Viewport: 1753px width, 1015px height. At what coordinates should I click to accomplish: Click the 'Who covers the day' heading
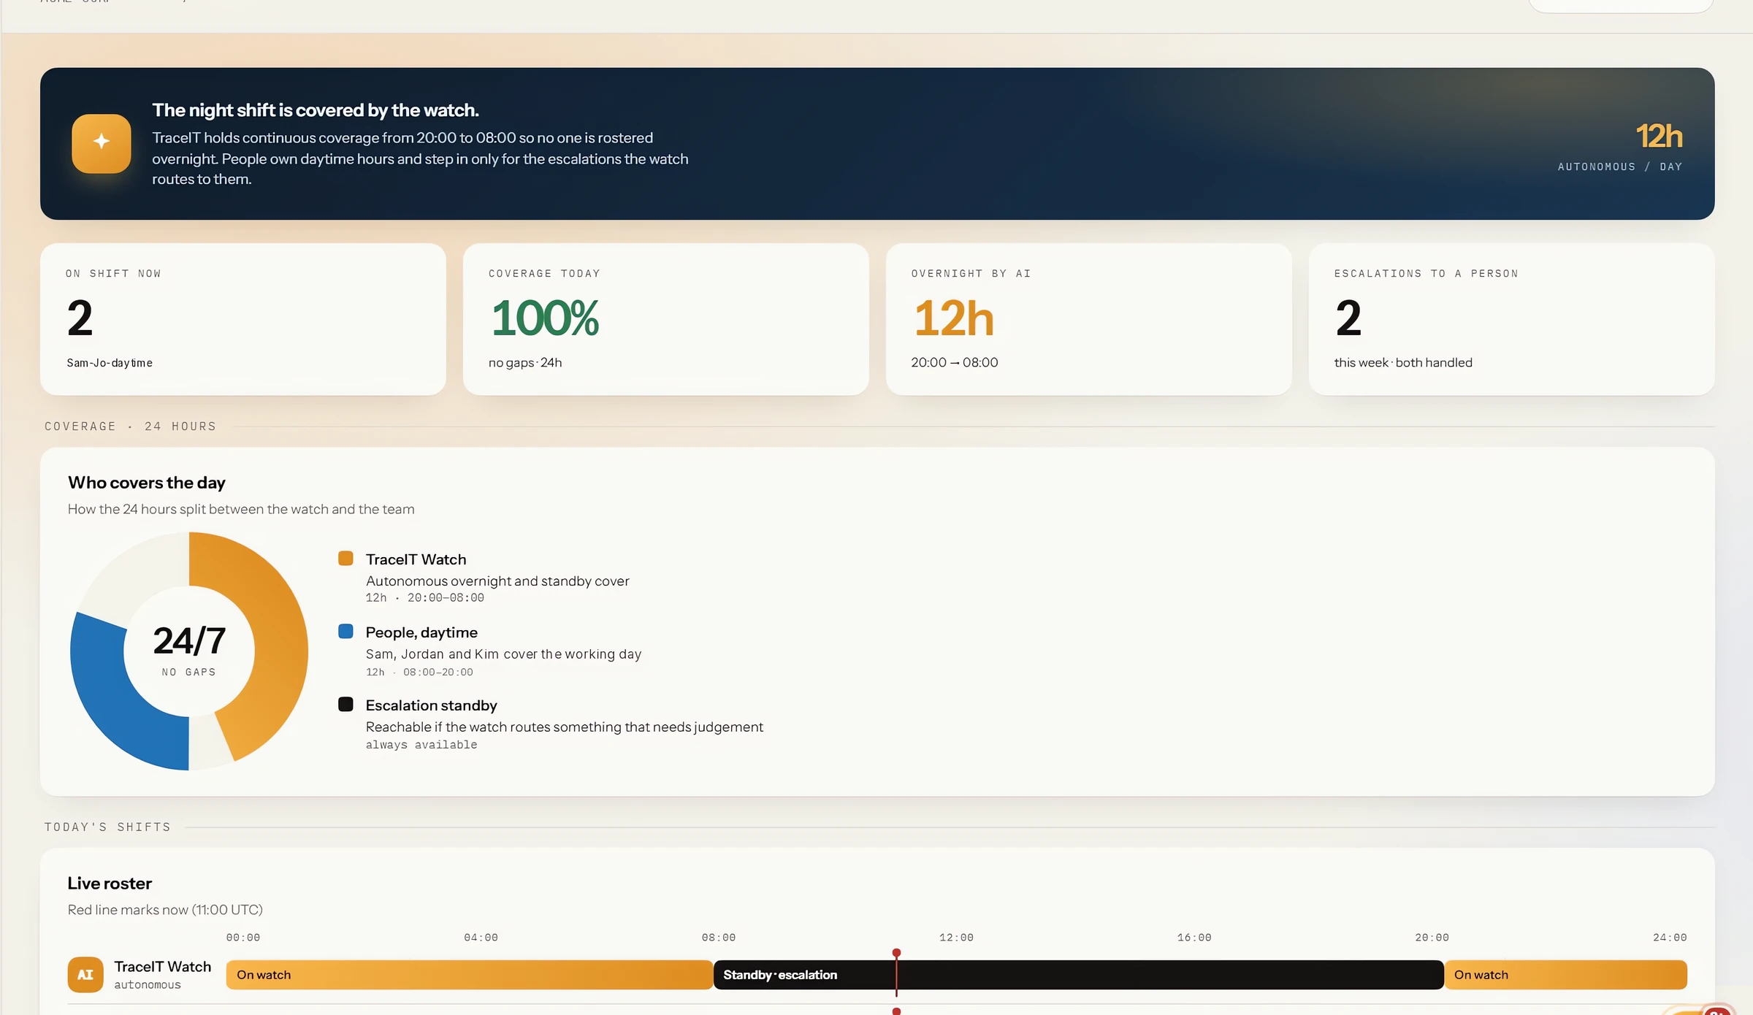(147, 483)
